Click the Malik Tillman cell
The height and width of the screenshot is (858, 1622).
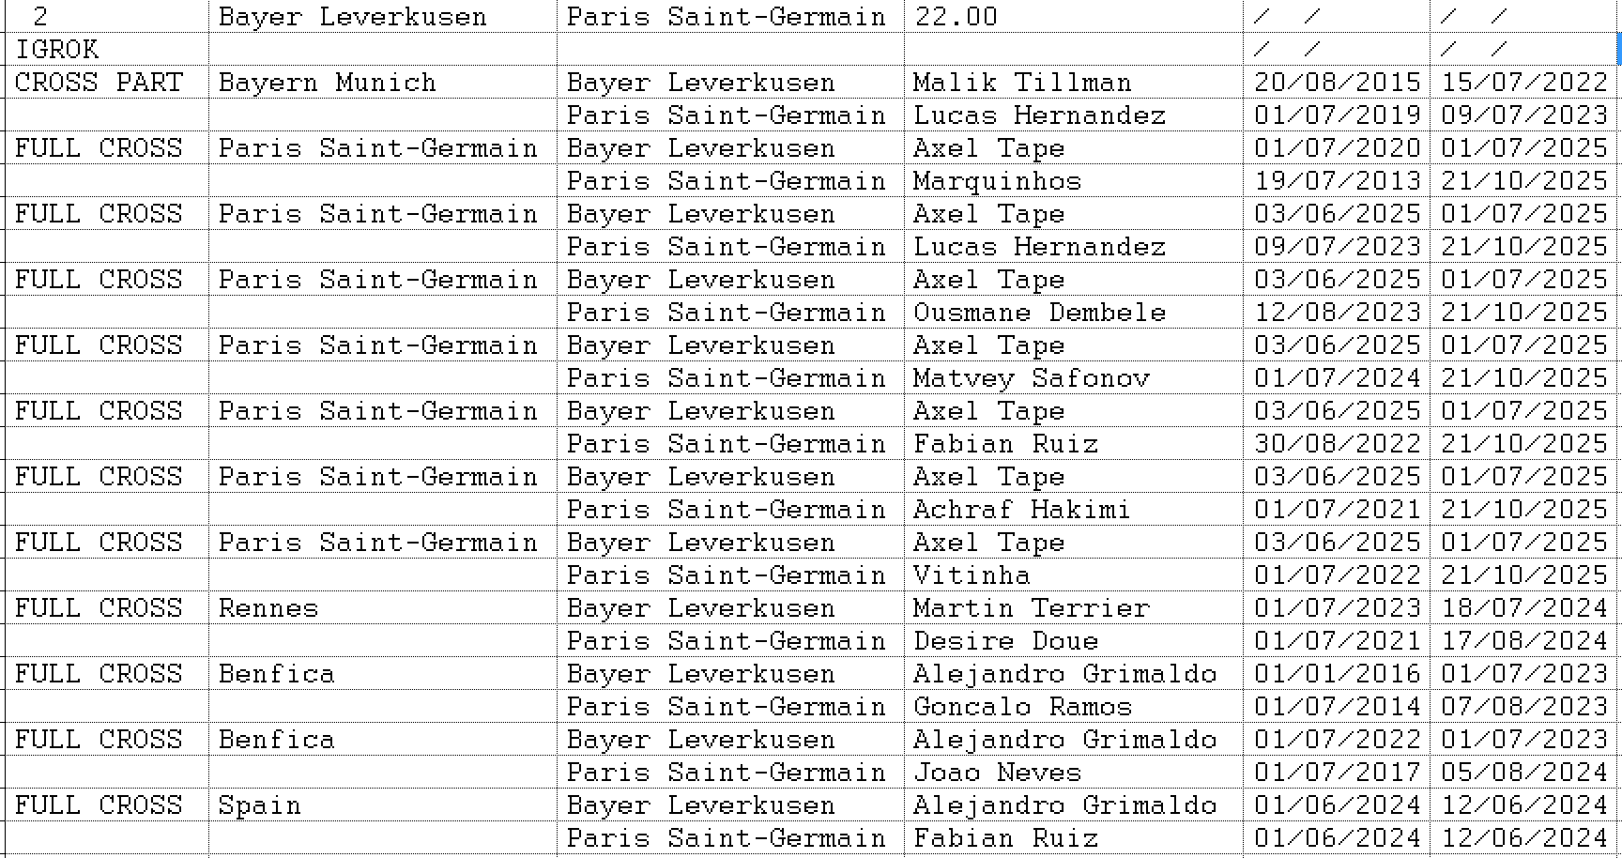[x=1074, y=82]
